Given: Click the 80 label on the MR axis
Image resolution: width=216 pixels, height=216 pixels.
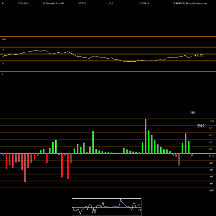Looking at the screenshot, I should 211,128.
